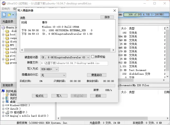The image size is (170, 125).
Task: Click message log left scroll arrow
Action: point(22,50)
